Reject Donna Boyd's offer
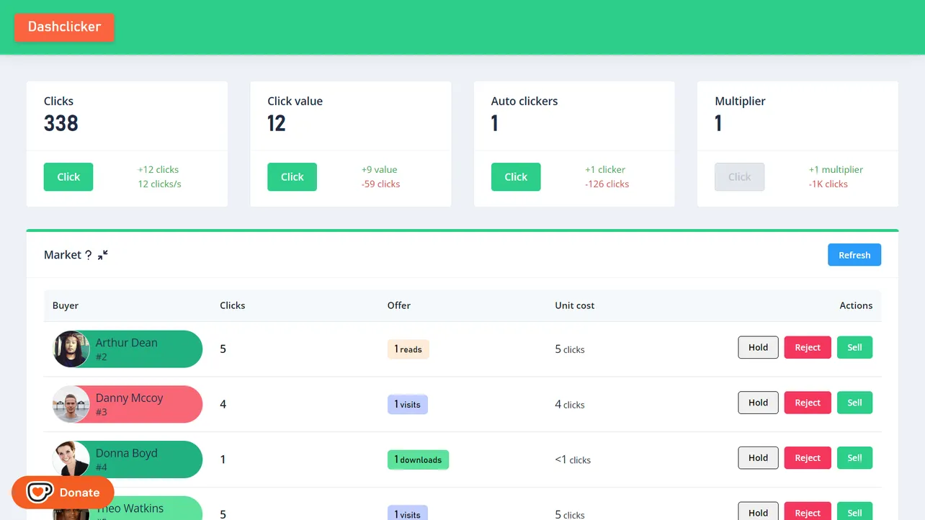The width and height of the screenshot is (925, 520). tap(808, 458)
